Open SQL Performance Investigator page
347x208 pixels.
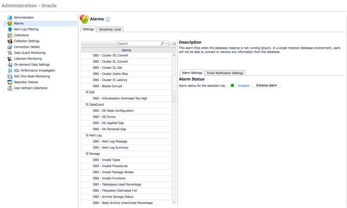point(34,70)
